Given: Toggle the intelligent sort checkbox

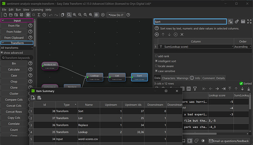Looking at the screenshot, I should pyautogui.click(x=156, y=61).
